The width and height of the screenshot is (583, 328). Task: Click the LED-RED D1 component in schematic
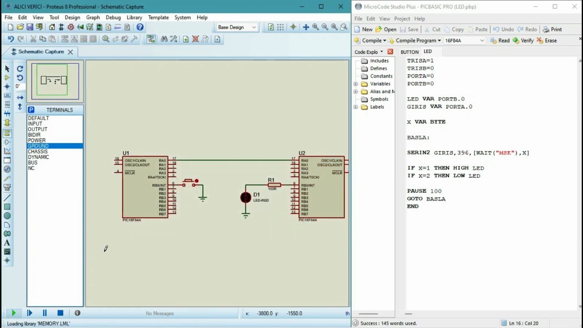point(245,197)
